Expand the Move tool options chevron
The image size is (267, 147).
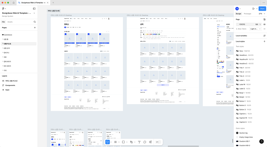pyautogui.click(x=111, y=142)
